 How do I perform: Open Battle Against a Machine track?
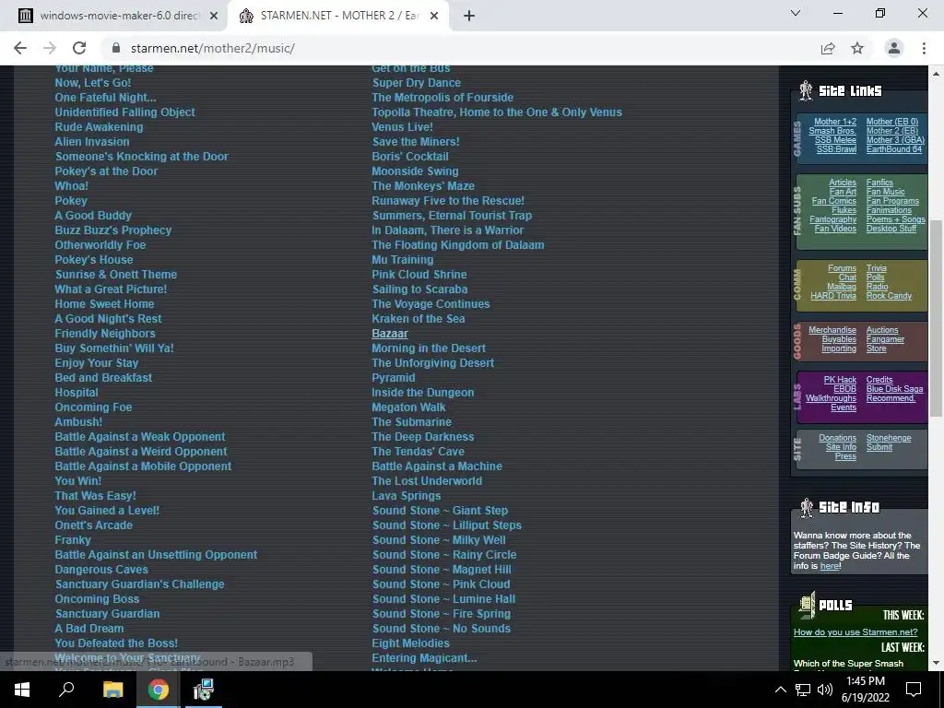[x=436, y=466]
